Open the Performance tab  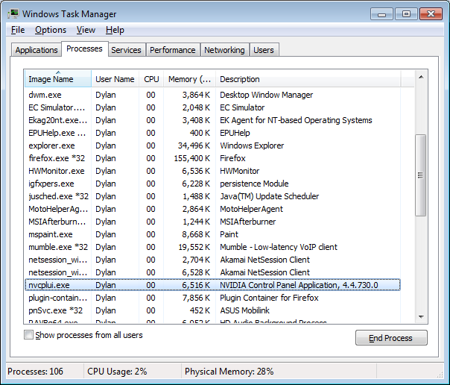click(x=173, y=50)
